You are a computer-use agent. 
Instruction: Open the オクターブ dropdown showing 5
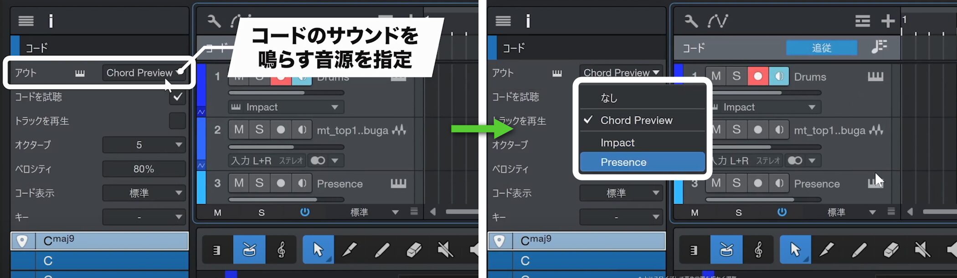click(144, 145)
